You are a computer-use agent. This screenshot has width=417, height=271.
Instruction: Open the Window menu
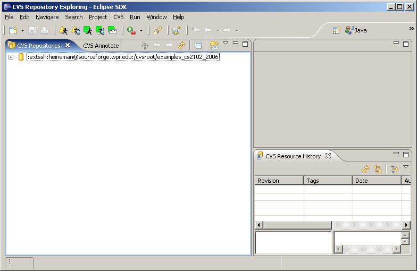[156, 17]
